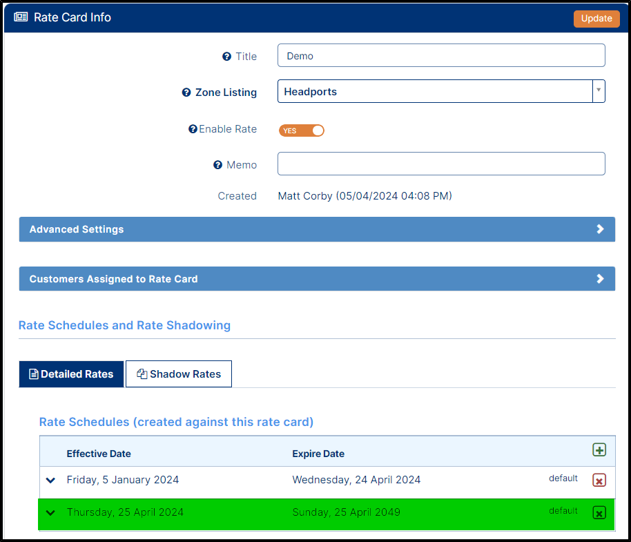Click the Expire Date column header
The image size is (631, 542).
(318, 454)
